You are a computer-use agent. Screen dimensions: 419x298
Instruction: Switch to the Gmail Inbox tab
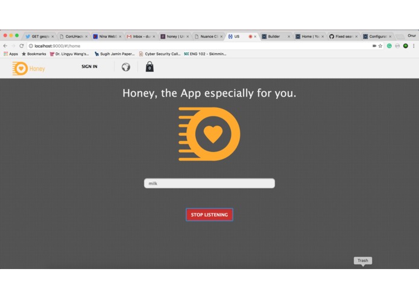141,36
